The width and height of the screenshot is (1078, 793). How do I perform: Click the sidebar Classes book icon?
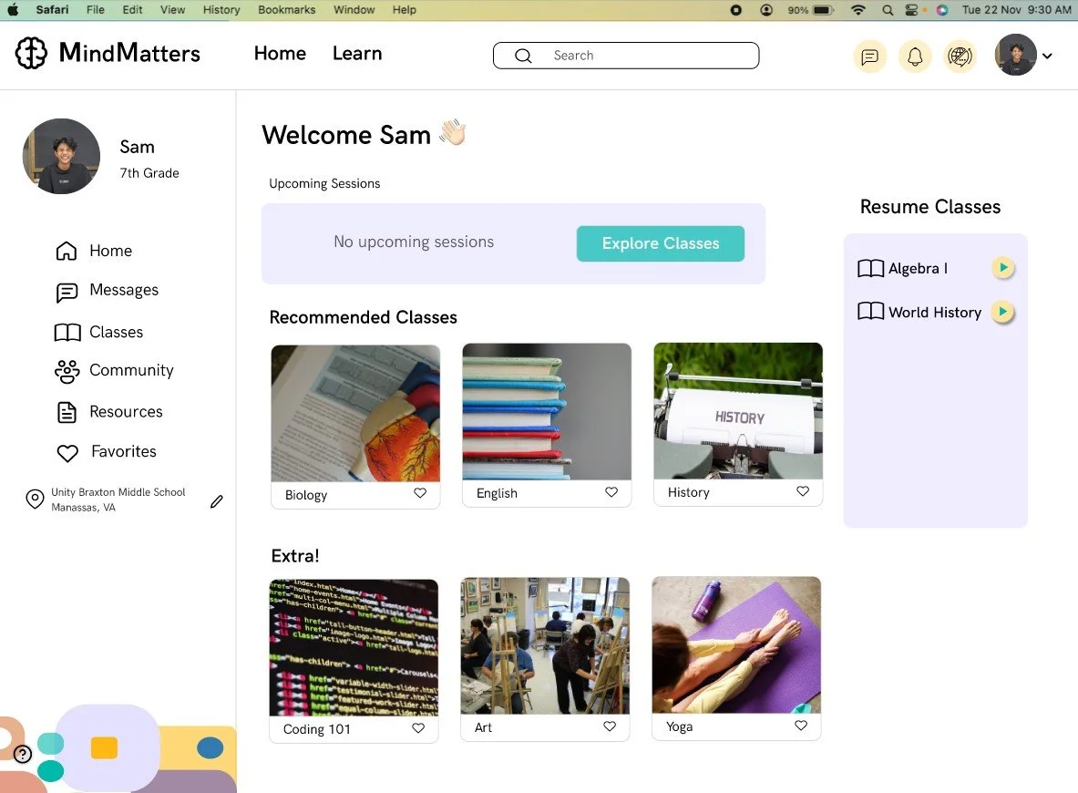click(67, 333)
